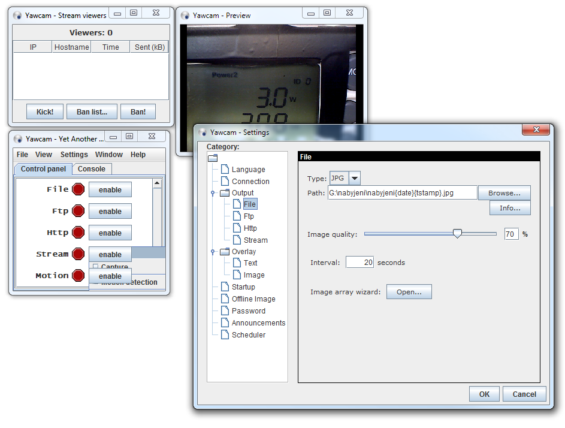This screenshot has width=565, height=428.
Task: Click the red Motion status indicator
Action: [x=78, y=276]
